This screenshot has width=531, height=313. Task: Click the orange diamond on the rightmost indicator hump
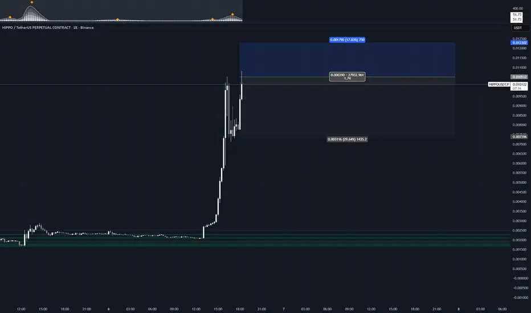click(x=232, y=14)
